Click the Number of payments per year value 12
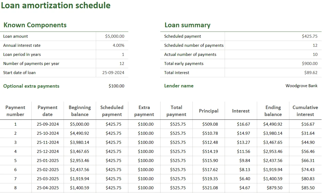The width and height of the screenshot is (328, 193). pyautogui.click(x=112, y=64)
